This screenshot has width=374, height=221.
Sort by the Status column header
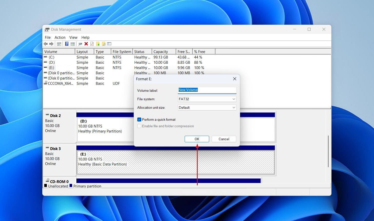pyautogui.click(x=142, y=51)
